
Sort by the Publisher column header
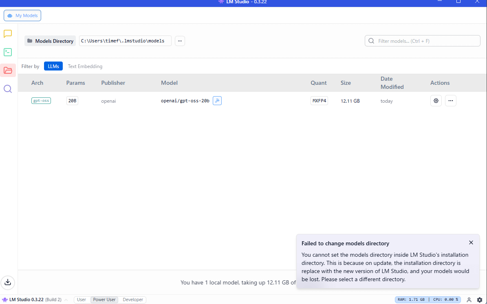(113, 83)
